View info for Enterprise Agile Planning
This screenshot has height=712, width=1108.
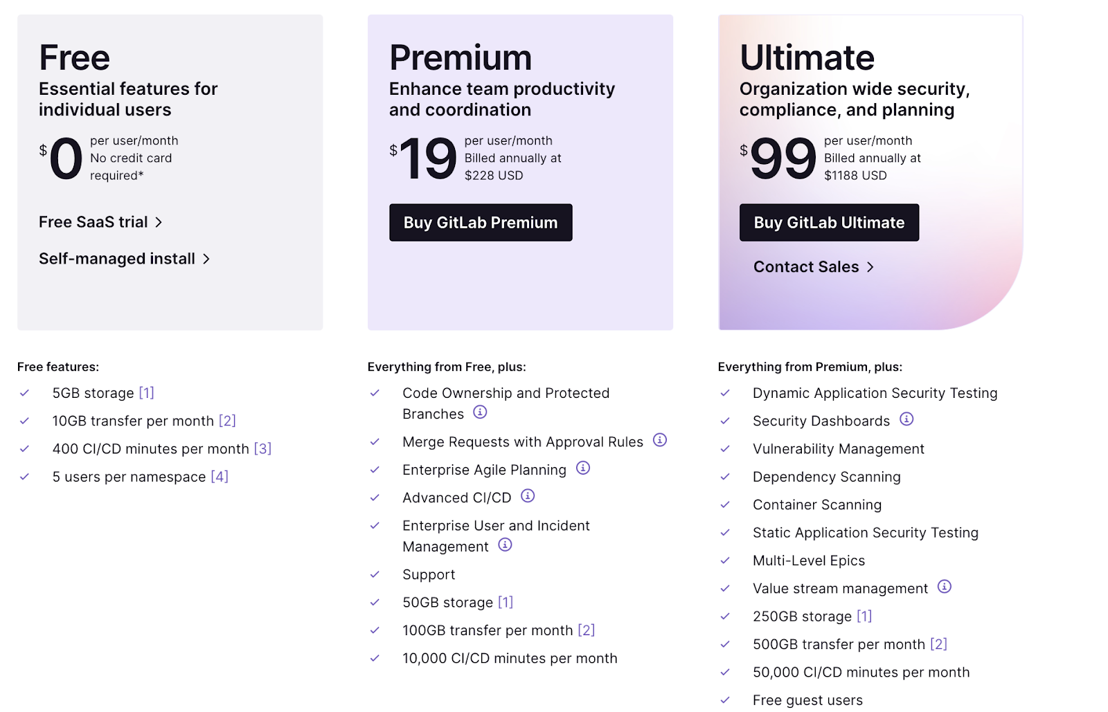583,468
